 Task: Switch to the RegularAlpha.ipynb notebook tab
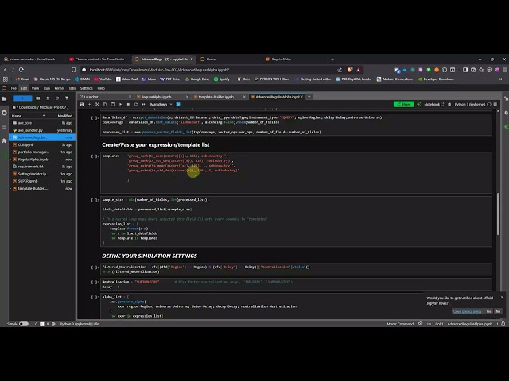click(161, 97)
